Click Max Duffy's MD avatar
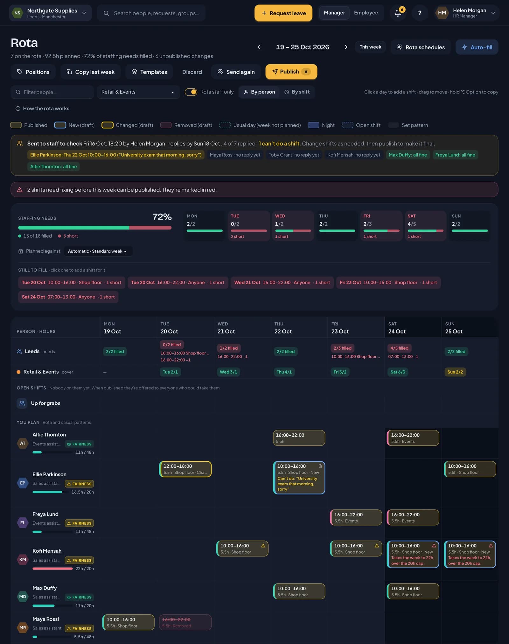Viewport: 509px width, 644px height. point(23,597)
